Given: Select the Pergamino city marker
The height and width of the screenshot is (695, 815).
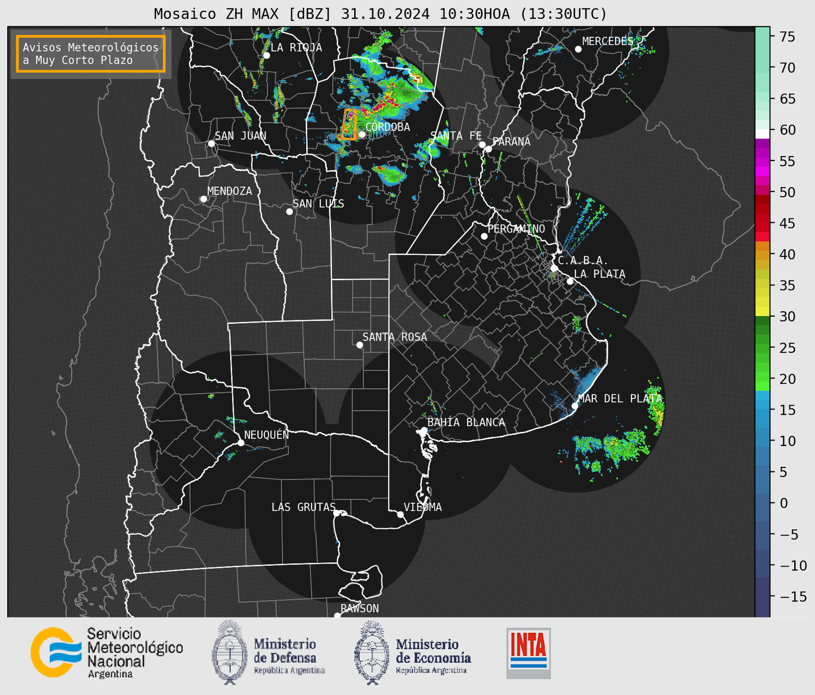Looking at the screenshot, I should 484,236.
